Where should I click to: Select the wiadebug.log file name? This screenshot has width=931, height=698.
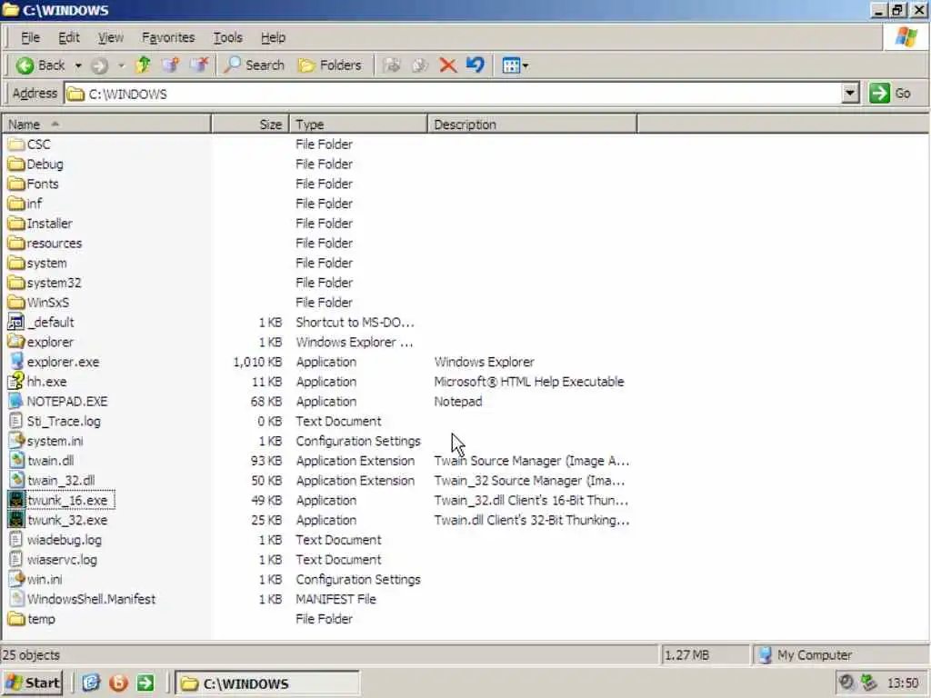65,540
